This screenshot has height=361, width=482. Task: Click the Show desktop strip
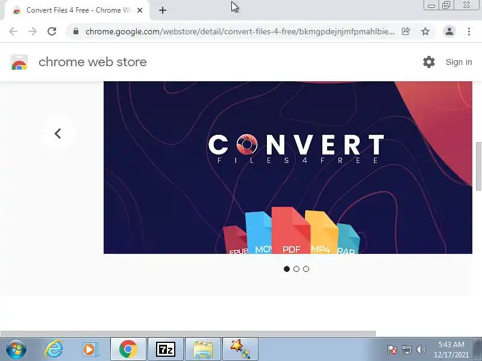(x=478, y=350)
